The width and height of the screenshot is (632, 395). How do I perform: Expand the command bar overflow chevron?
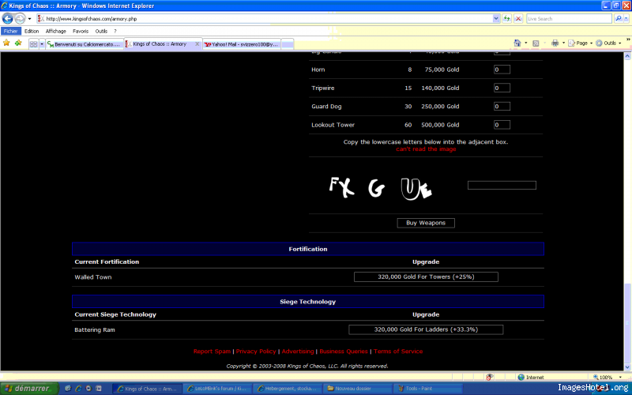click(627, 39)
